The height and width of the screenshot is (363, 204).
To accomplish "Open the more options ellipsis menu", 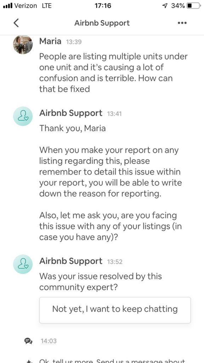I will 182,23.
